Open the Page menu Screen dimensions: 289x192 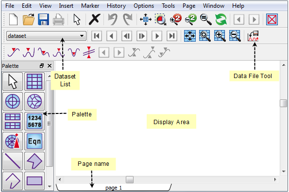click(189, 6)
